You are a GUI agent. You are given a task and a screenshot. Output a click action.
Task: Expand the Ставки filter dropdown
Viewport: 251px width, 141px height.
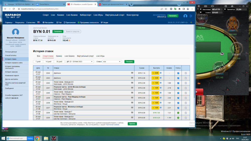112,61
